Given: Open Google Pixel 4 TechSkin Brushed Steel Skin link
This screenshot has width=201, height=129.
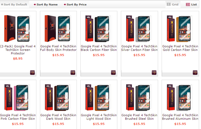Looking at the screenshot, I should 139,117.
